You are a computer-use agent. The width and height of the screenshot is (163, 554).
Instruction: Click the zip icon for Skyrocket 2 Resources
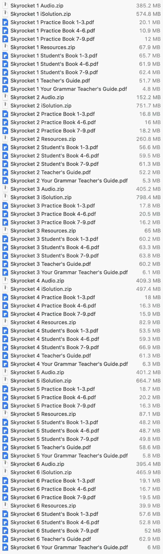tap(5, 139)
